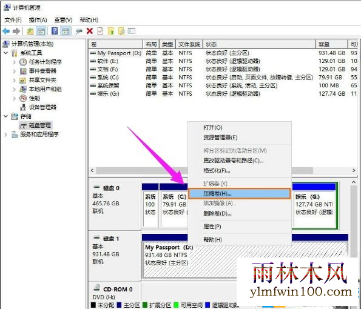Image resolution: width=361 pixels, height=309 pixels.
Task: Sort by the 文件系统 column header
Action: tap(189, 44)
